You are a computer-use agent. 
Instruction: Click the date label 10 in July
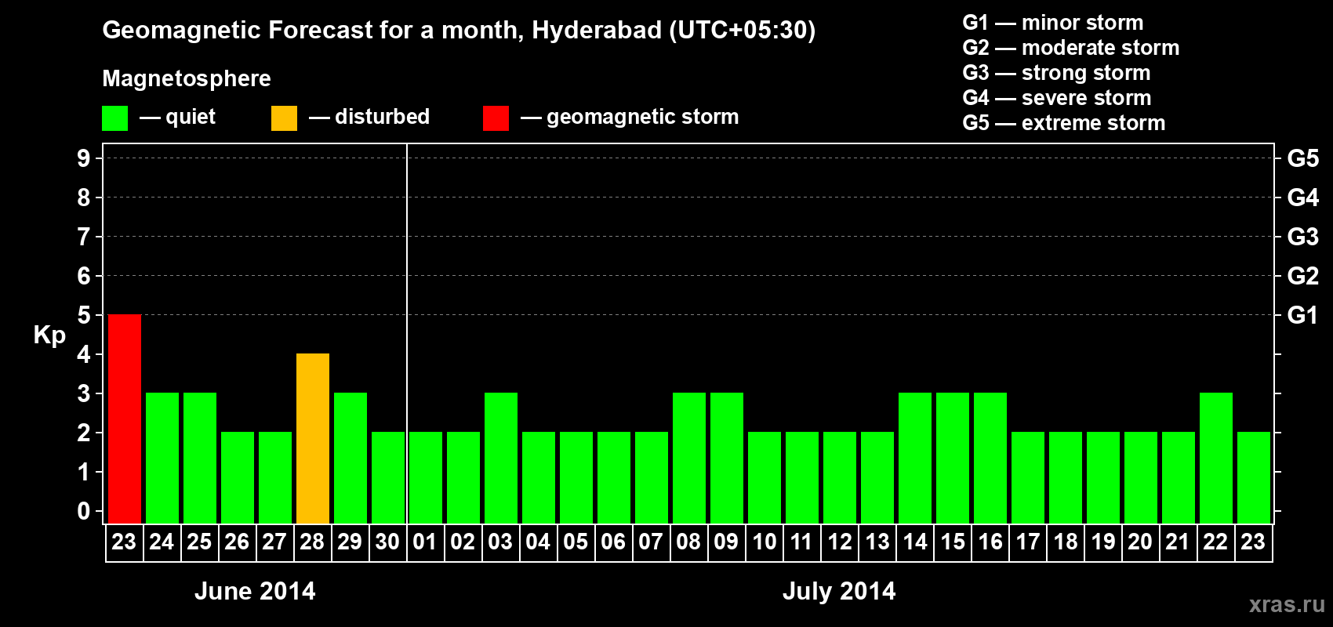point(764,542)
